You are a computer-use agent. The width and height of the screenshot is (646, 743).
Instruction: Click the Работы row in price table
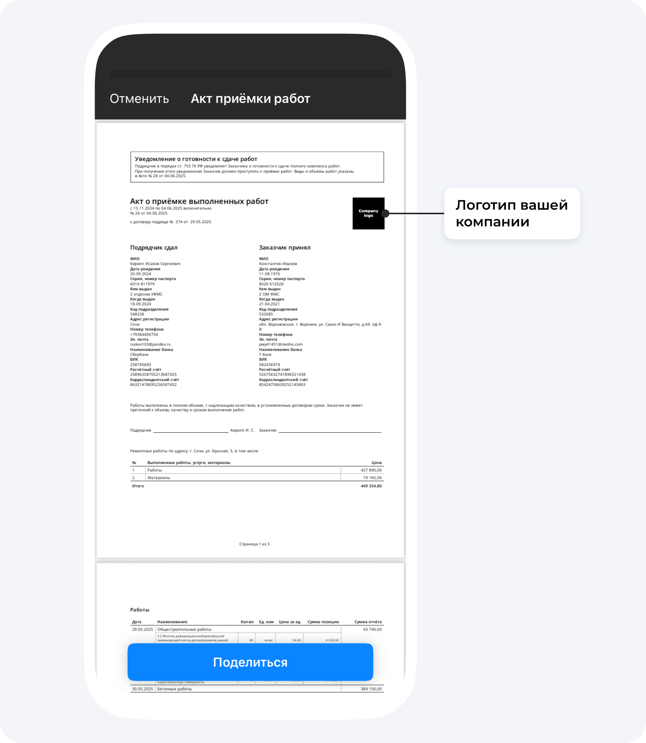coord(257,470)
